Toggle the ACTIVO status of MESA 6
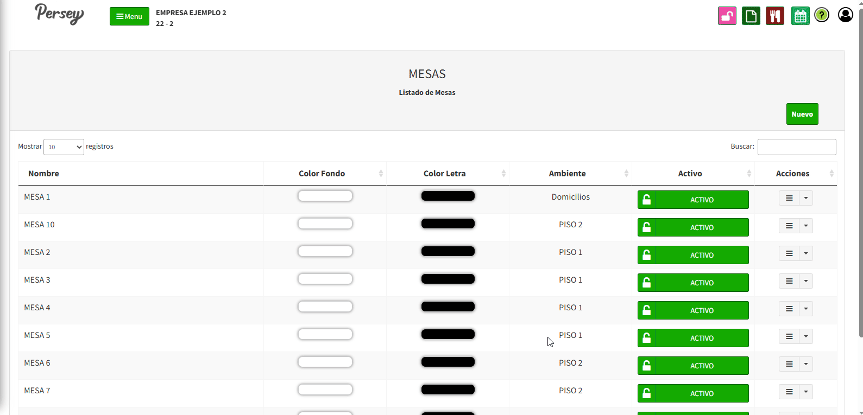The height and width of the screenshot is (415, 863). click(x=693, y=366)
